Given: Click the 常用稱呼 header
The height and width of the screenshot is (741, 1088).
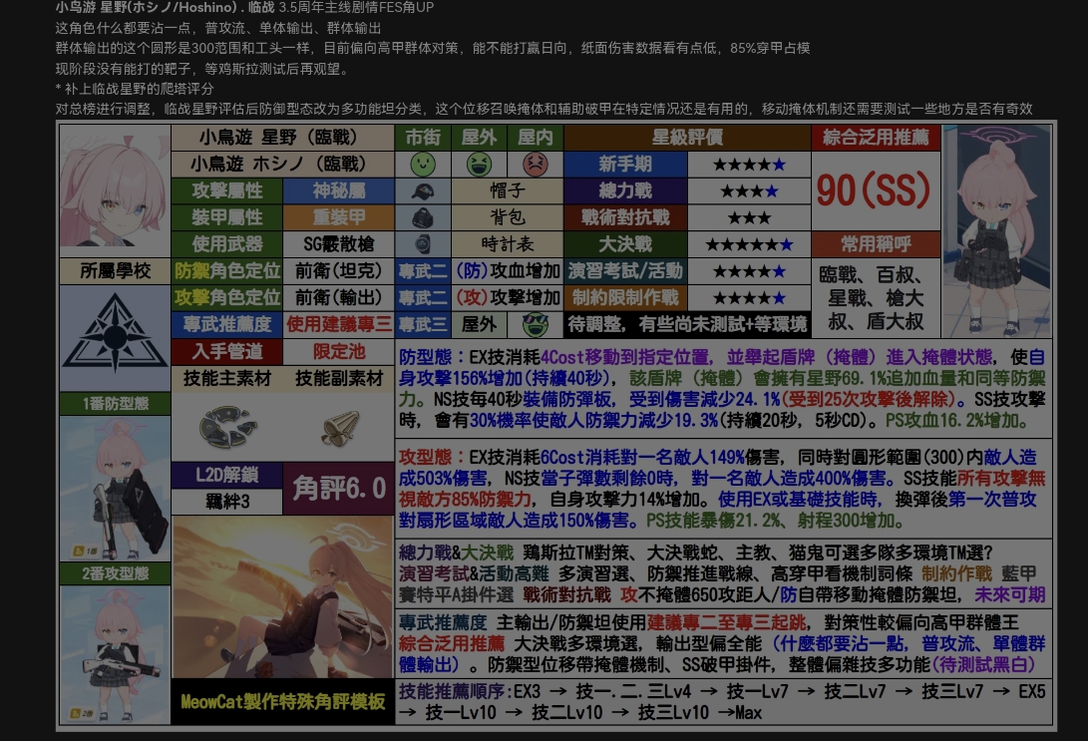Looking at the screenshot, I should [x=876, y=244].
